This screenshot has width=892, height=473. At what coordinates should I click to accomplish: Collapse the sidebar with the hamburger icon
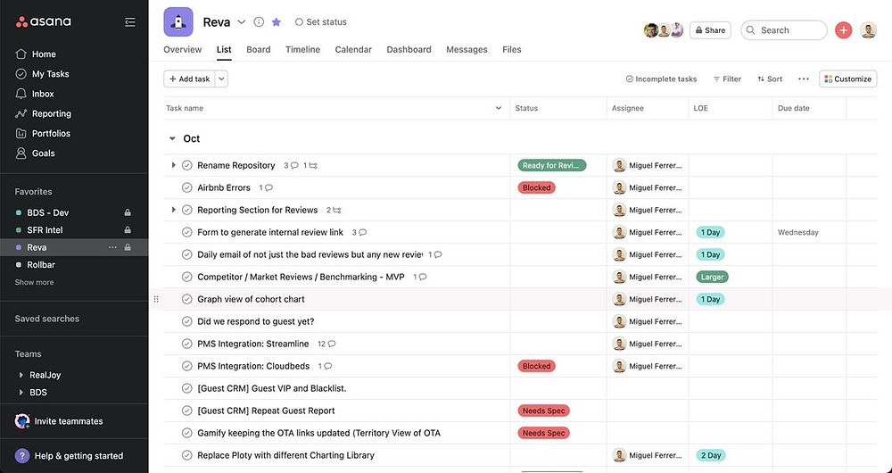(x=129, y=22)
